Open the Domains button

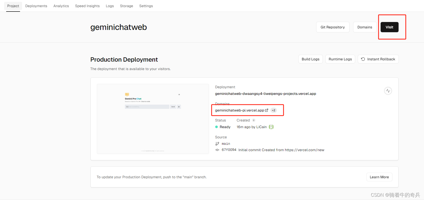tap(365, 27)
